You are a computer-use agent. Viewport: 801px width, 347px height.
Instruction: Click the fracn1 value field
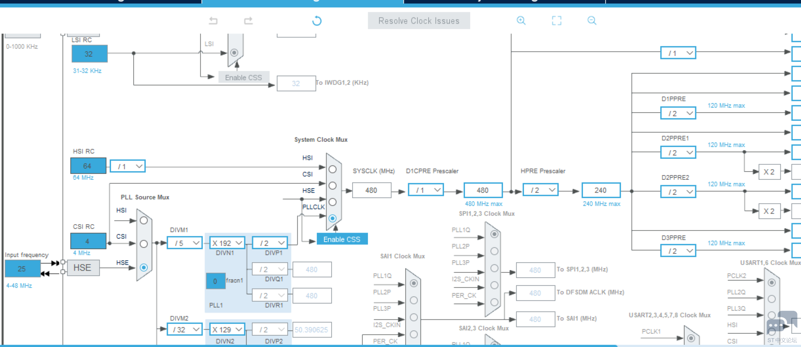tap(215, 281)
